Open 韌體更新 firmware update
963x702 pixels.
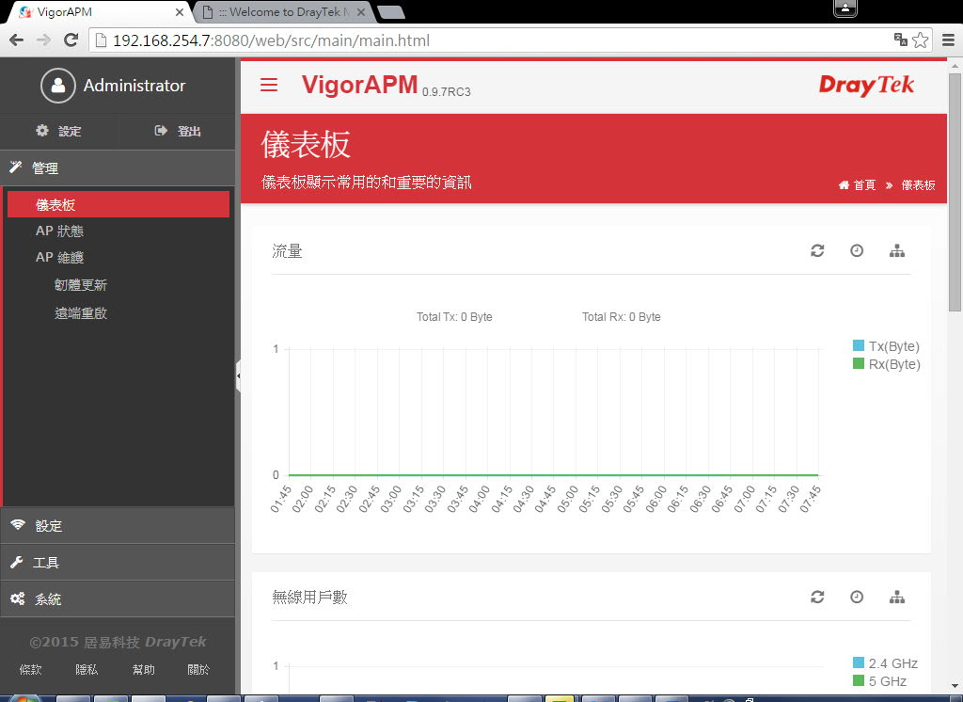pyautogui.click(x=81, y=285)
